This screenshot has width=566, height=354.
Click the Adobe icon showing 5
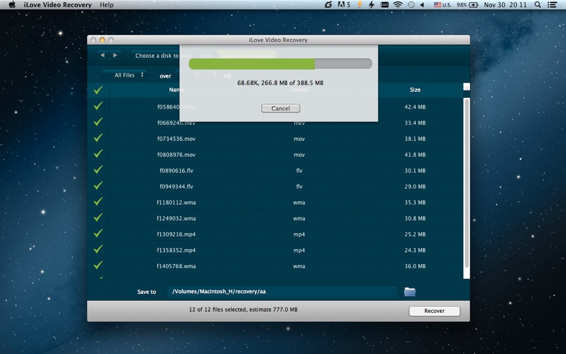pyautogui.click(x=344, y=5)
